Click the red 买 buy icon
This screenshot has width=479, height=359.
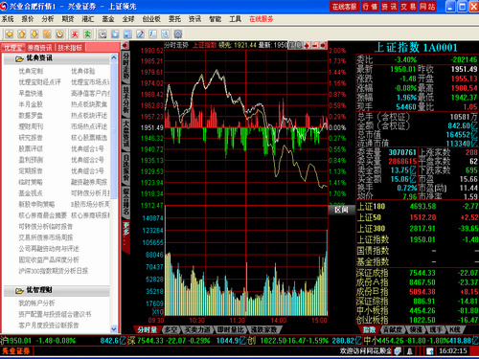click(x=75, y=34)
